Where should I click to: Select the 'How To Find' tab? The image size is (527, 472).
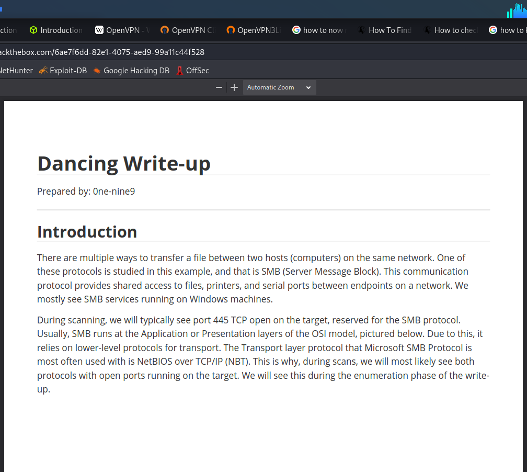384,30
